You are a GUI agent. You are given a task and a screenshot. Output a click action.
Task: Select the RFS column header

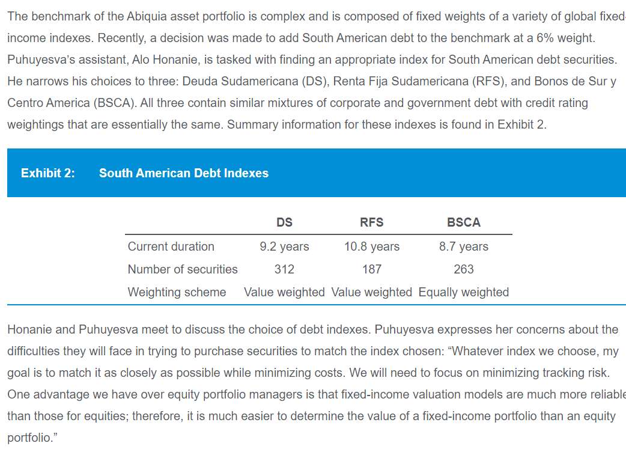pos(372,222)
